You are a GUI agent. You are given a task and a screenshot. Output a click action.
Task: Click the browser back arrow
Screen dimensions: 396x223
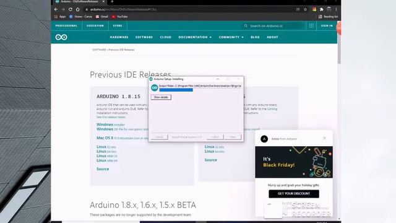tap(56, 9)
